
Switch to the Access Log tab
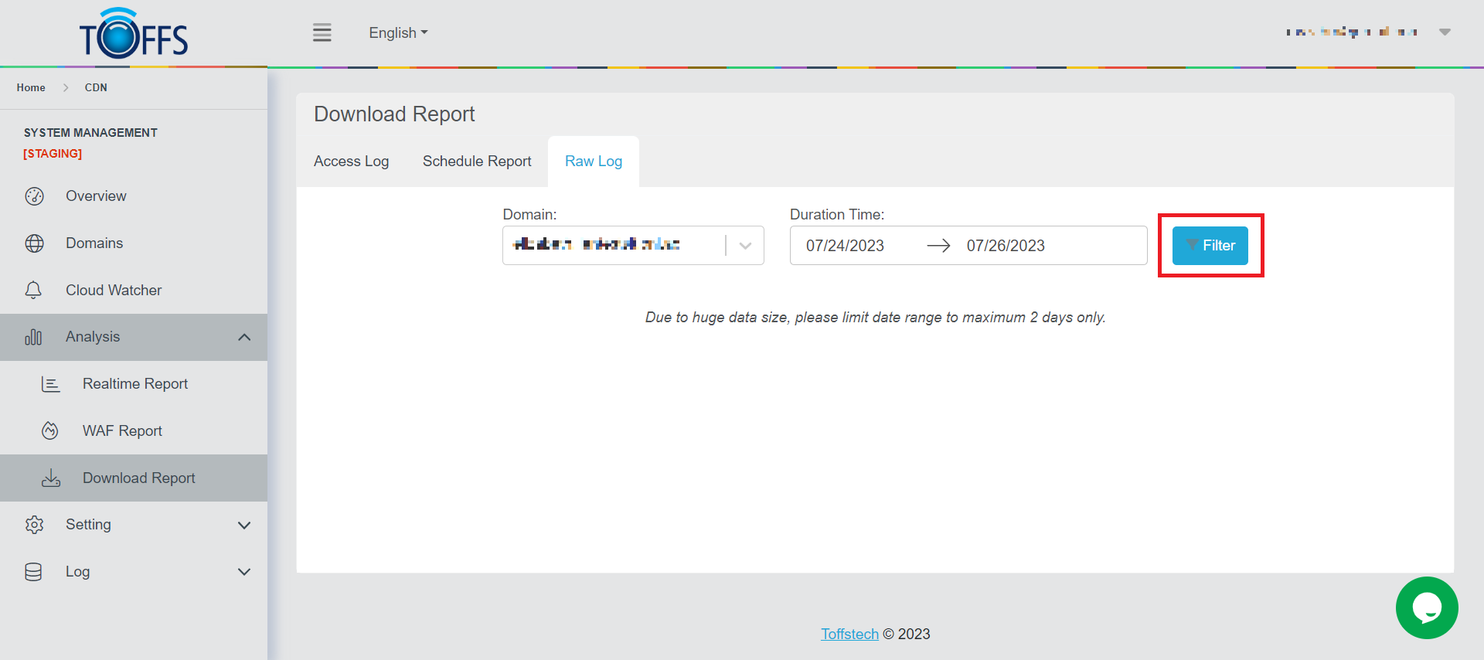pos(351,162)
